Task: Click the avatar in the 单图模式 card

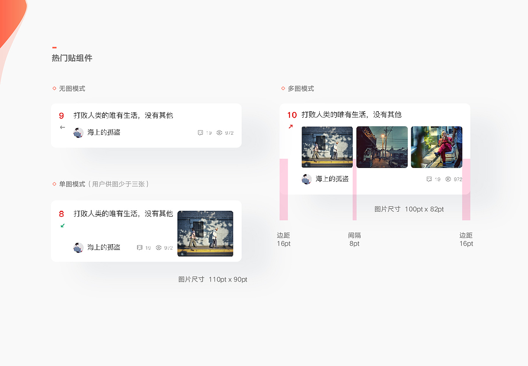Action: [78, 247]
